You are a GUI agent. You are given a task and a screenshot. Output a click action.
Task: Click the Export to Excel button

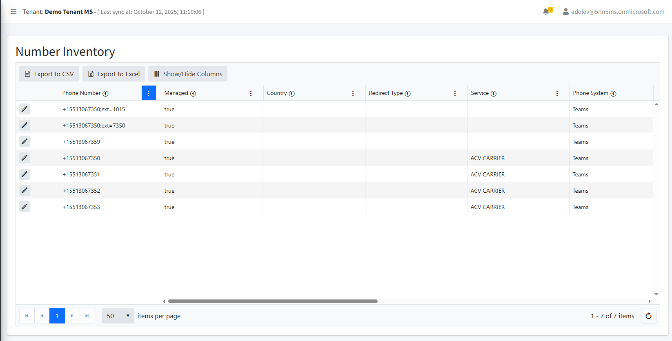[x=114, y=74]
